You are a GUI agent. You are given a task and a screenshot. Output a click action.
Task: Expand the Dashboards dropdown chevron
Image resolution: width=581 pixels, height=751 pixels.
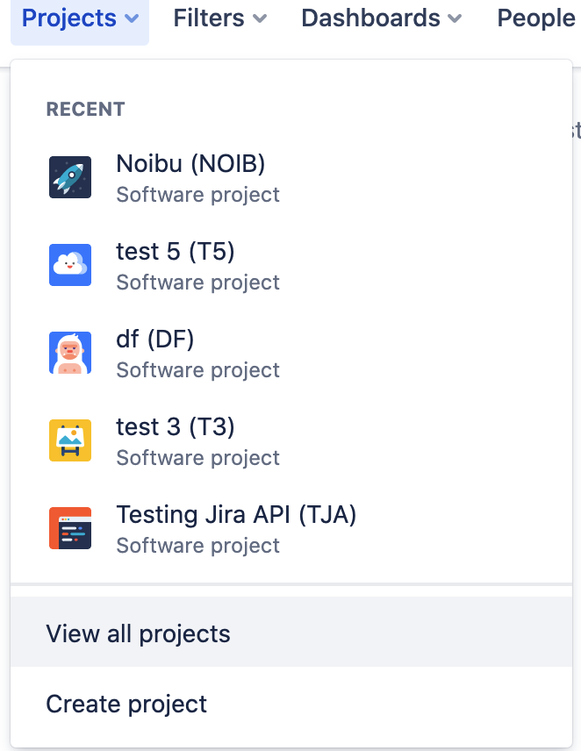(455, 19)
